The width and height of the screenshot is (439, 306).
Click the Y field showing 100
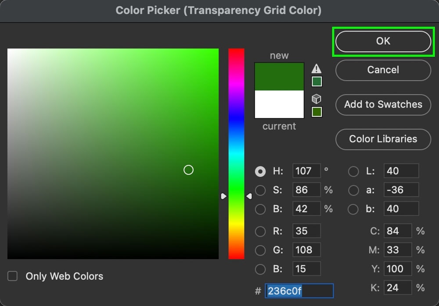[398, 269]
